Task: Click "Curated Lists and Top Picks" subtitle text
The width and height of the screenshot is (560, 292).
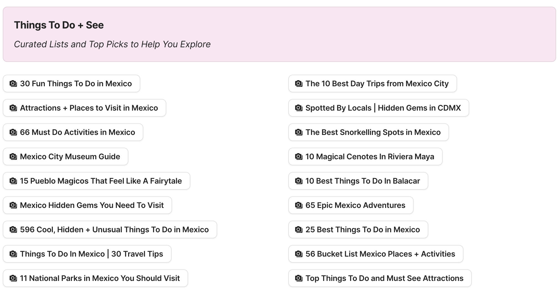Action: (x=112, y=44)
